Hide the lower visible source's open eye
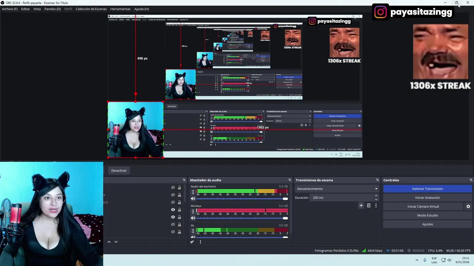 pyautogui.click(x=173, y=217)
